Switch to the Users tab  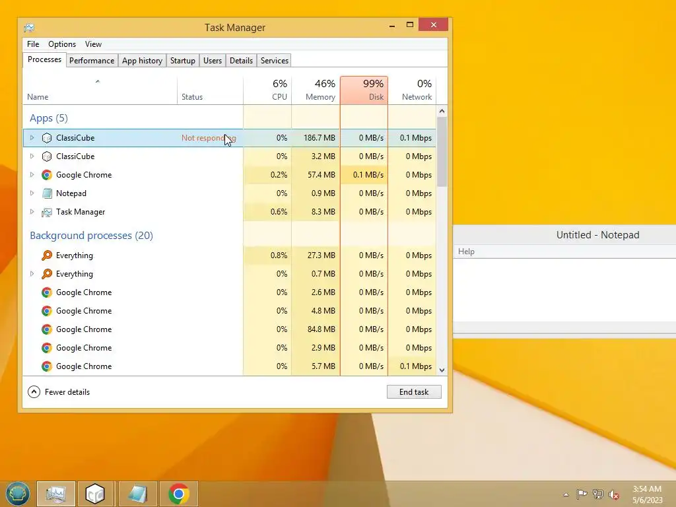tap(213, 61)
